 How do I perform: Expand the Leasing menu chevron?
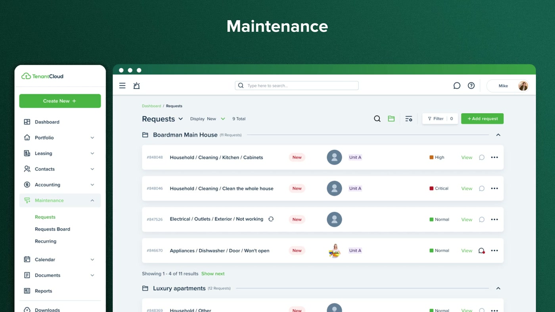92,153
